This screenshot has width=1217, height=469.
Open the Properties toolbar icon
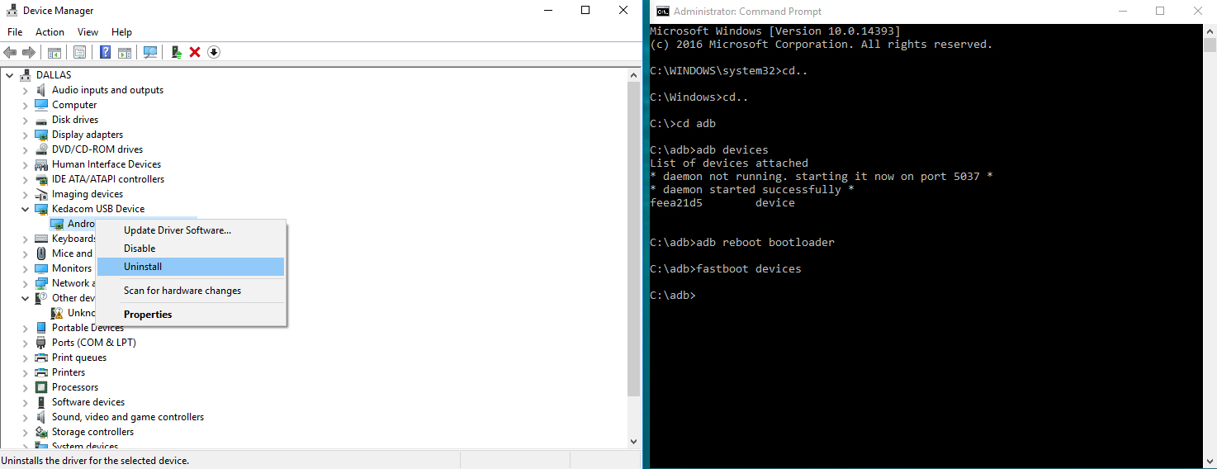click(x=79, y=52)
